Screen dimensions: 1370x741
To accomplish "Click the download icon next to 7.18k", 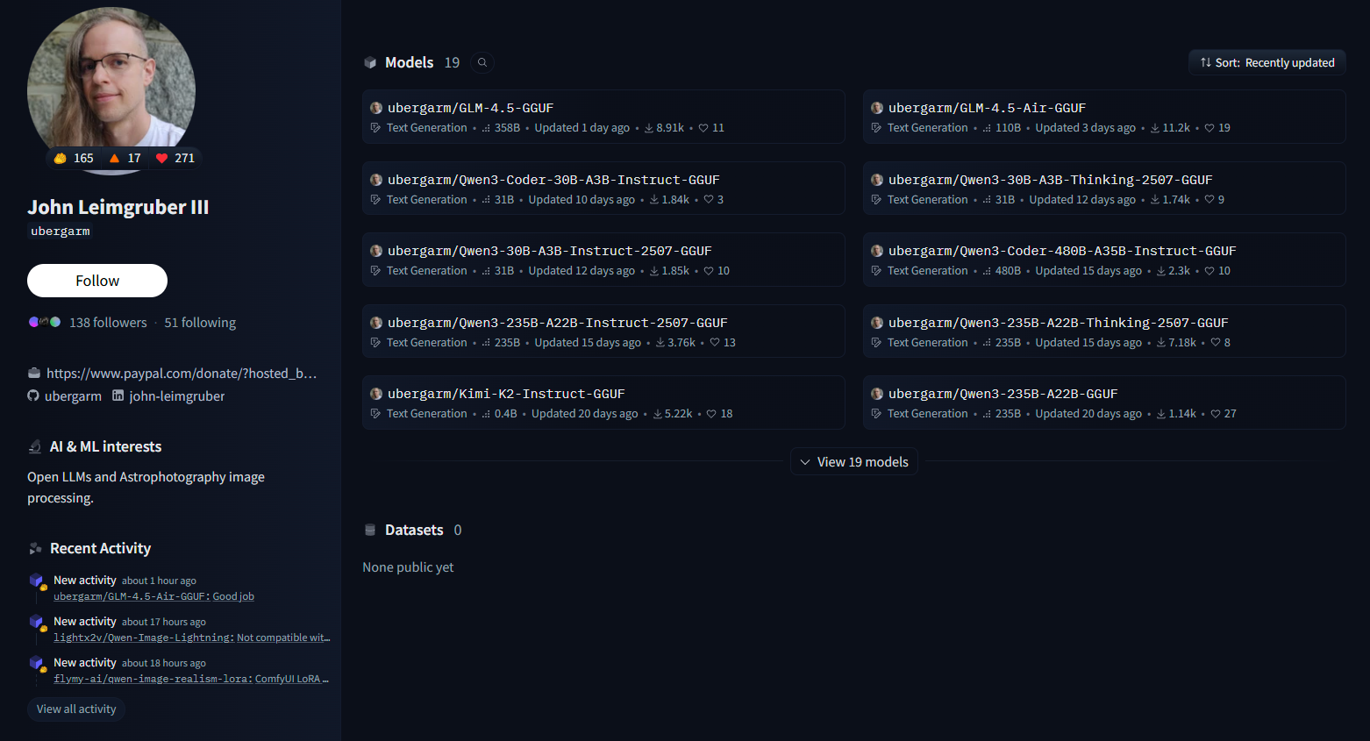I will click(x=1161, y=343).
